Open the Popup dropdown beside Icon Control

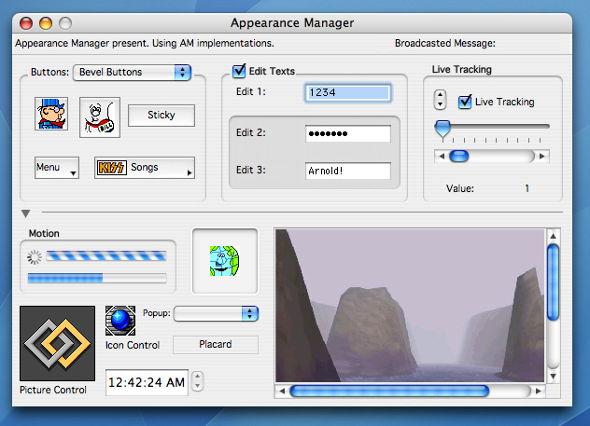[x=216, y=314]
